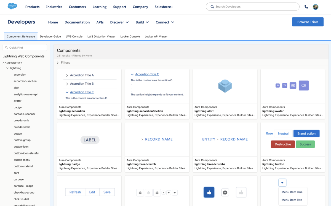Viewport: 331px width, 206px height.
Task: Click the Quick Find magnifier icon
Action: point(6,47)
